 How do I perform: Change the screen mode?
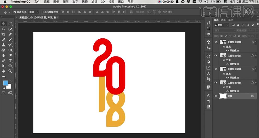click(10, 93)
